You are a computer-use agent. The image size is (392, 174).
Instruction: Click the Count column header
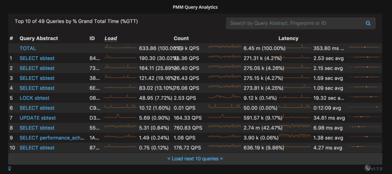tap(181, 39)
